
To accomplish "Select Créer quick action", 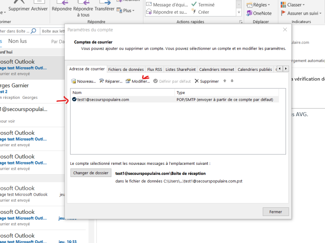I will coord(200,12).
